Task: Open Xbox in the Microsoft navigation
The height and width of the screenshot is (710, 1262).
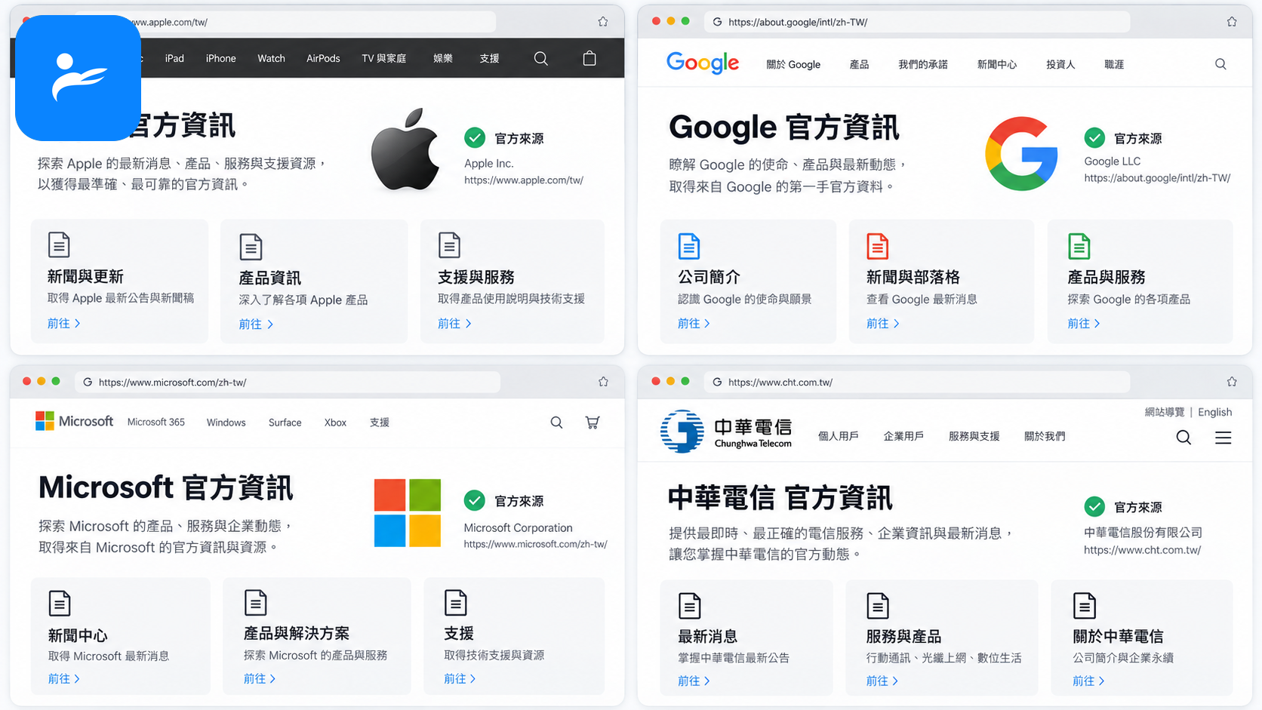Action: 335,423
